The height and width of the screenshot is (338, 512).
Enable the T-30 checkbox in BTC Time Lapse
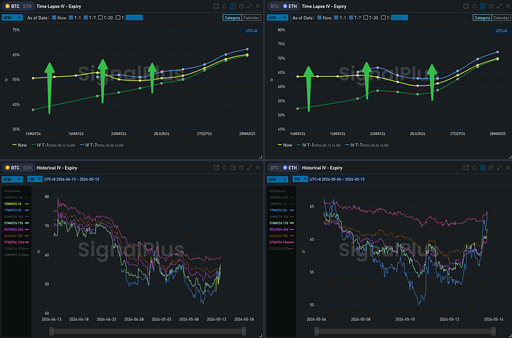pos(99,18)
